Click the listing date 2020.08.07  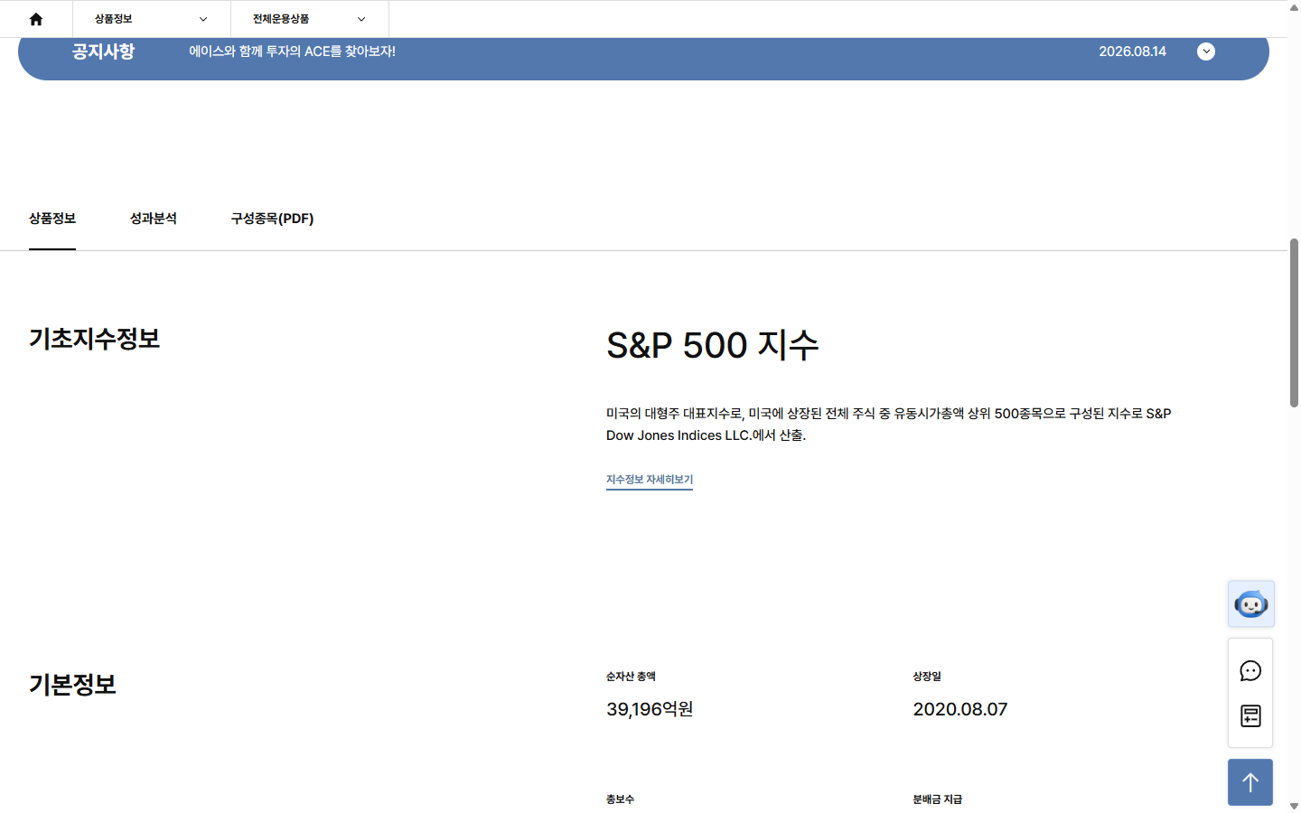pos(960,709)
